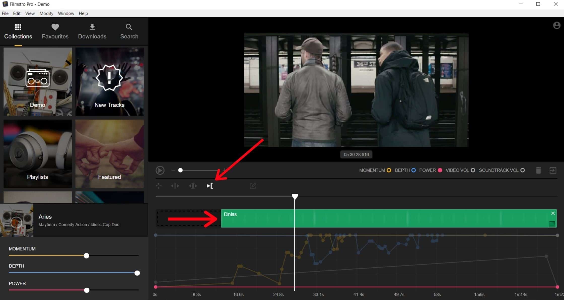
Task: Click the export arrow icon
Action: point(553,170)
